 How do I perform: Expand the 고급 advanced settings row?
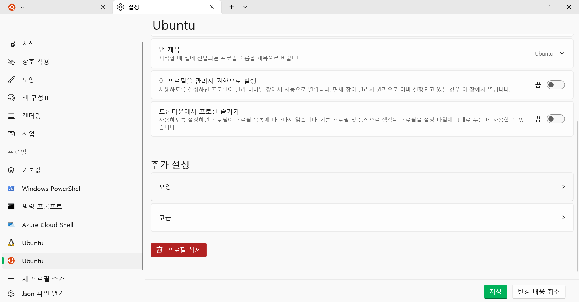coord(362,218)
